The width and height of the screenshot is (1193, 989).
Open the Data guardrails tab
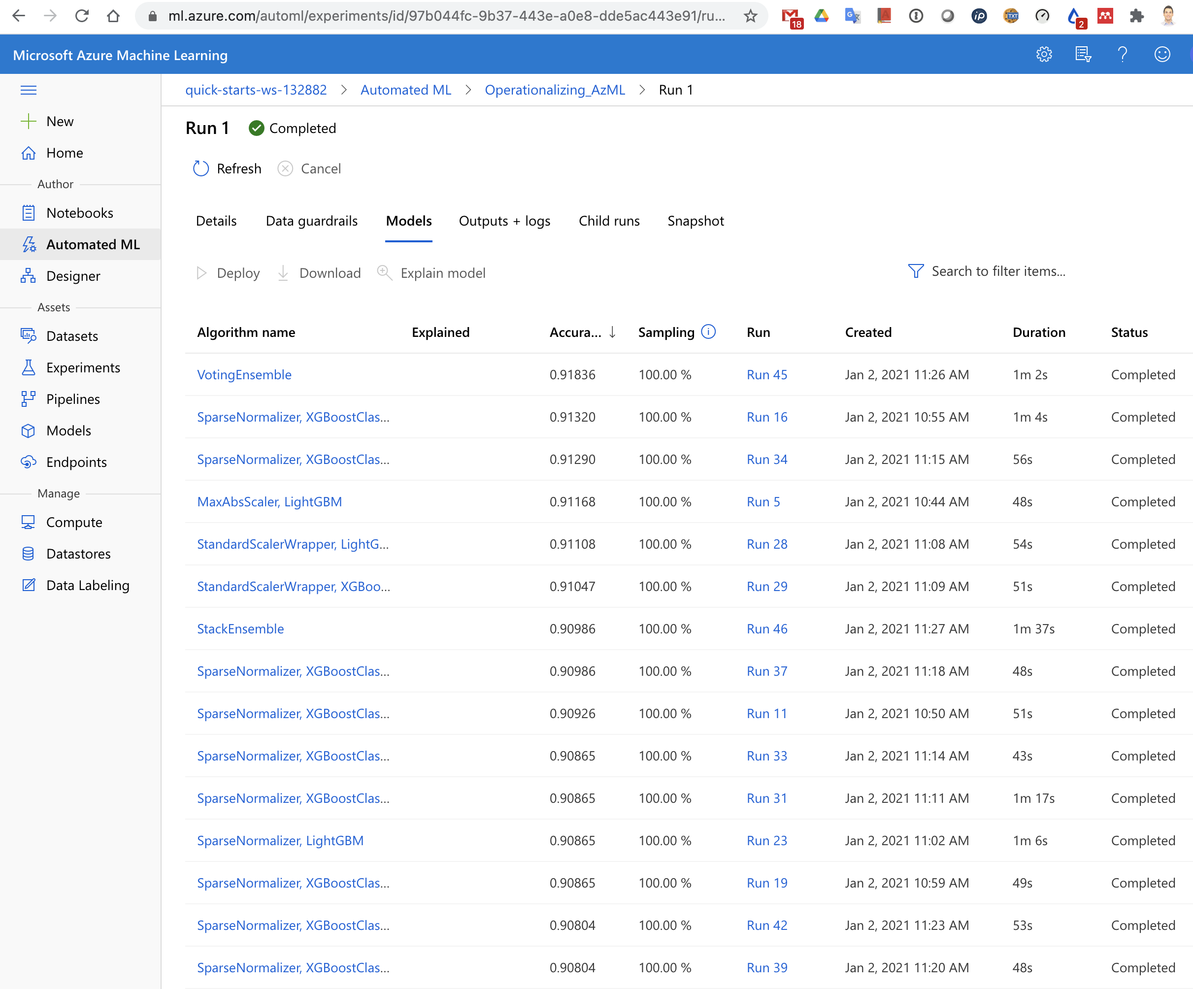coord(311,221)
